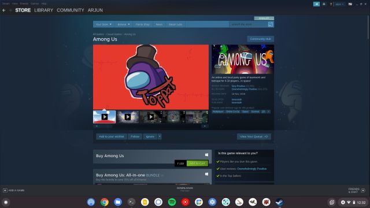This screenshot has width=370, height=208.
Task: Open the Games menu
Action: pos(35,3)
